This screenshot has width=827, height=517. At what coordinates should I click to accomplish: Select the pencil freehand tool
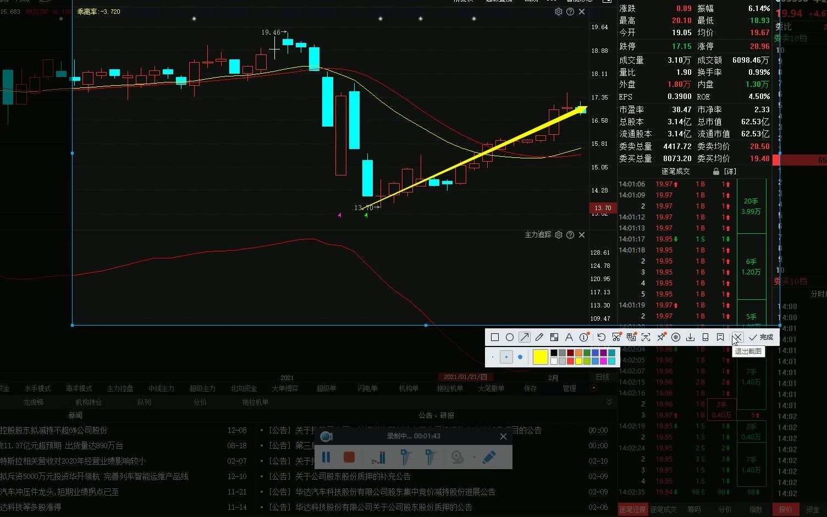[539, 337]
